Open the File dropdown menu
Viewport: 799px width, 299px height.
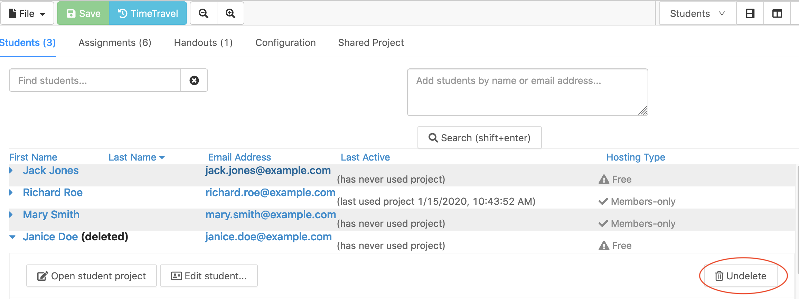click(x=27, y=13)
